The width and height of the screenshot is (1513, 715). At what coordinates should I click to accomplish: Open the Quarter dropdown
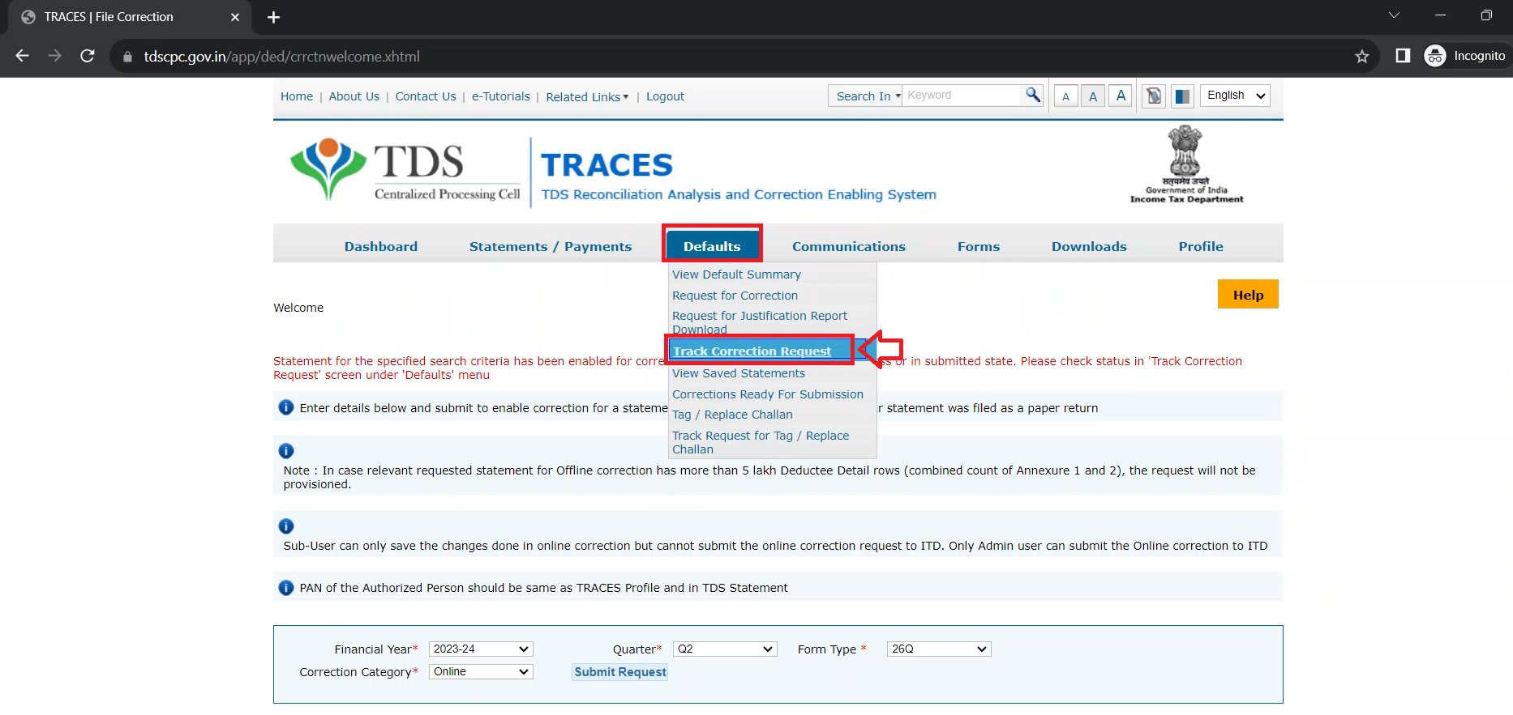point(725,649)
